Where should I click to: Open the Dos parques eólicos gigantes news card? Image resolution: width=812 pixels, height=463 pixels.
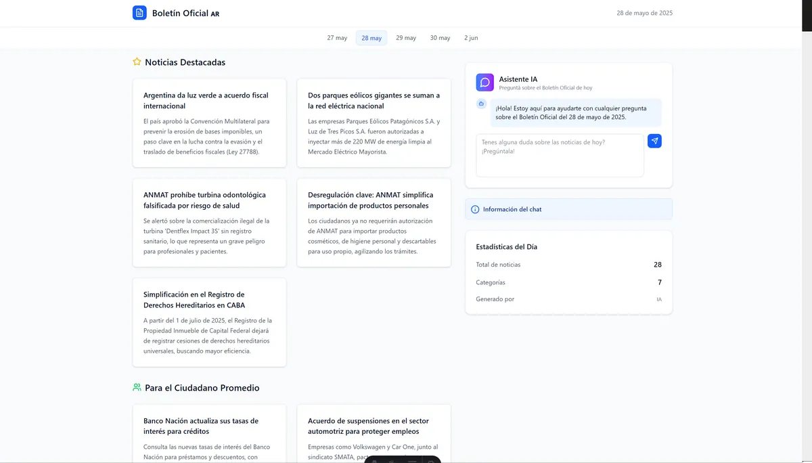(x=374, y=123)
